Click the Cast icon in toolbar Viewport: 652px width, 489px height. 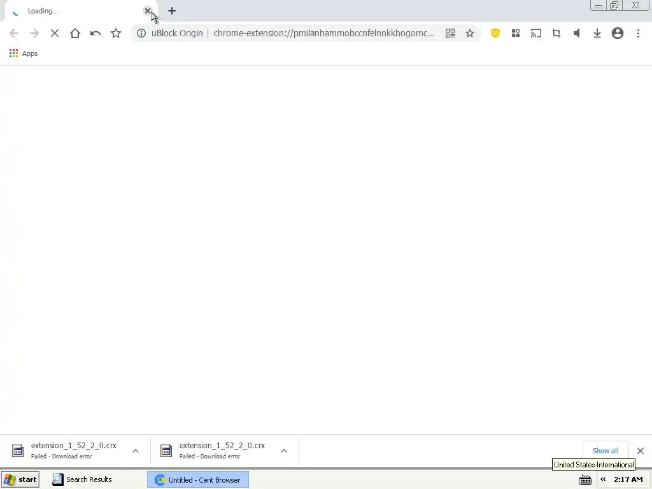(536, 33)
